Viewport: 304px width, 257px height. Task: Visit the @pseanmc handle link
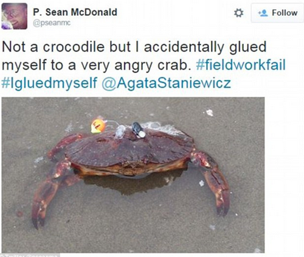point(52,23)
